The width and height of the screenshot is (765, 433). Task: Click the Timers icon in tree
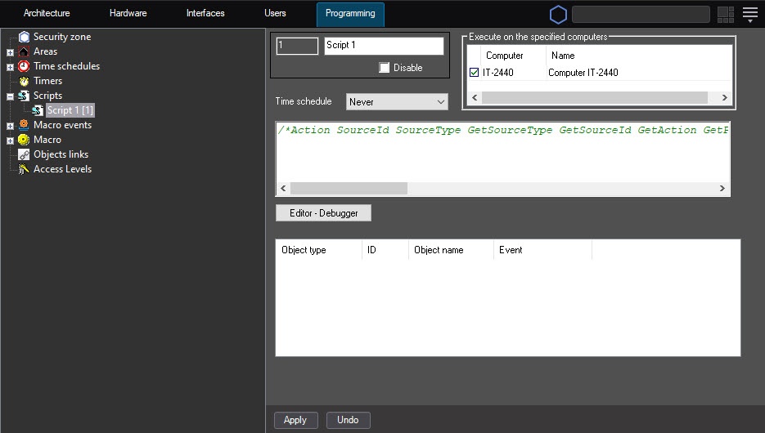point(24,81)
